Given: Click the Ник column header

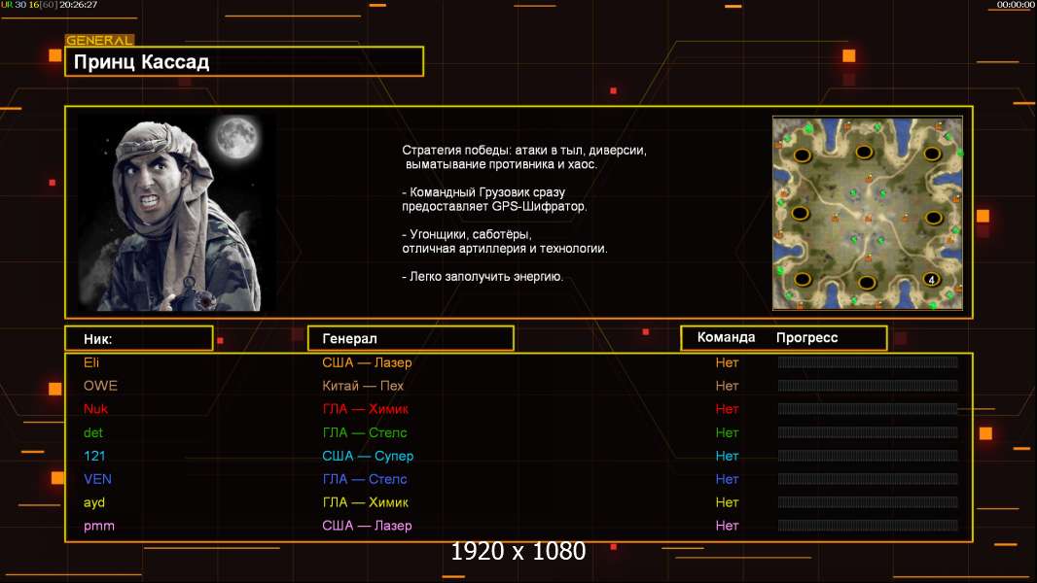Looking at the screenshot, I should (x=138, y=338).
